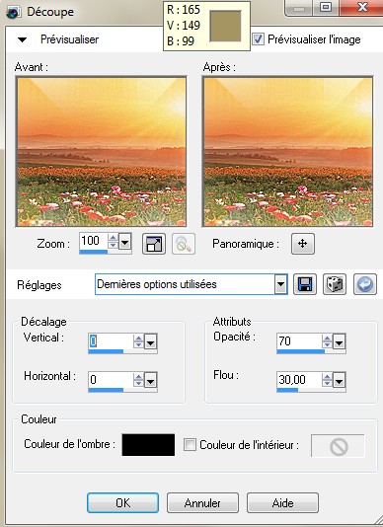The height and width of the screenshot is (527, 383).
Task: Open the black Couleur de l'ombre swatch
Action: (x=148, y=445)
